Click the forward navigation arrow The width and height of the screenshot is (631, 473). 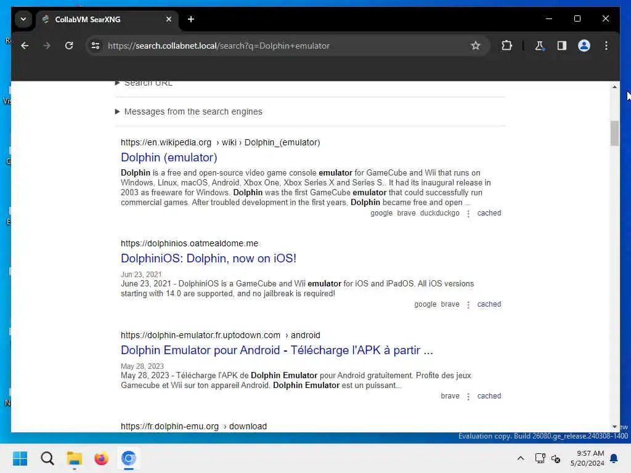click(47, 46)
